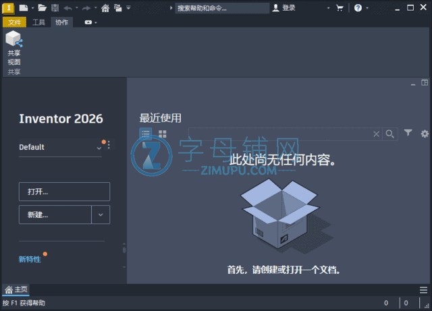
Task: Click the Inventor application logo icon
Action: (8, 8)
